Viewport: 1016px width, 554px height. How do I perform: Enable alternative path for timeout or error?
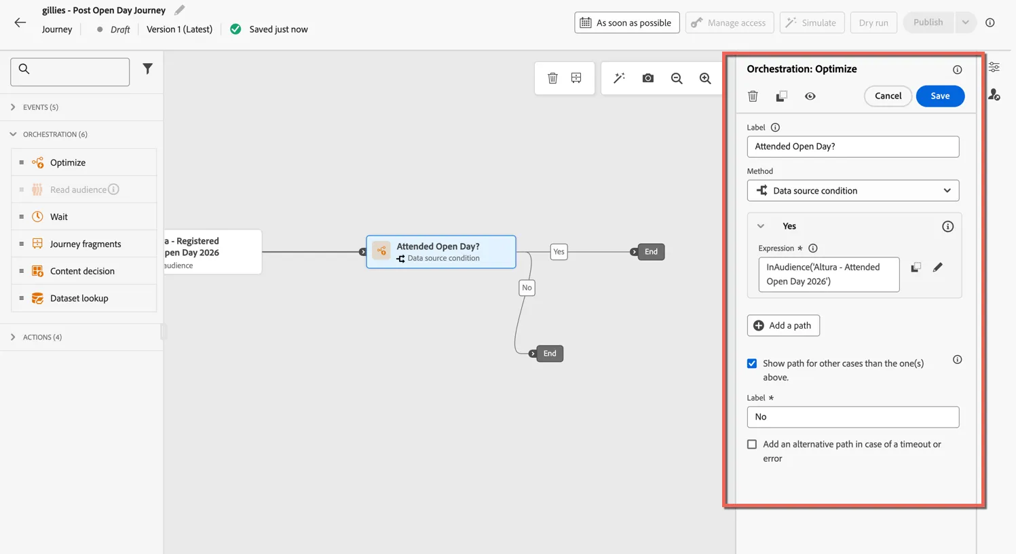click(752, 445)
